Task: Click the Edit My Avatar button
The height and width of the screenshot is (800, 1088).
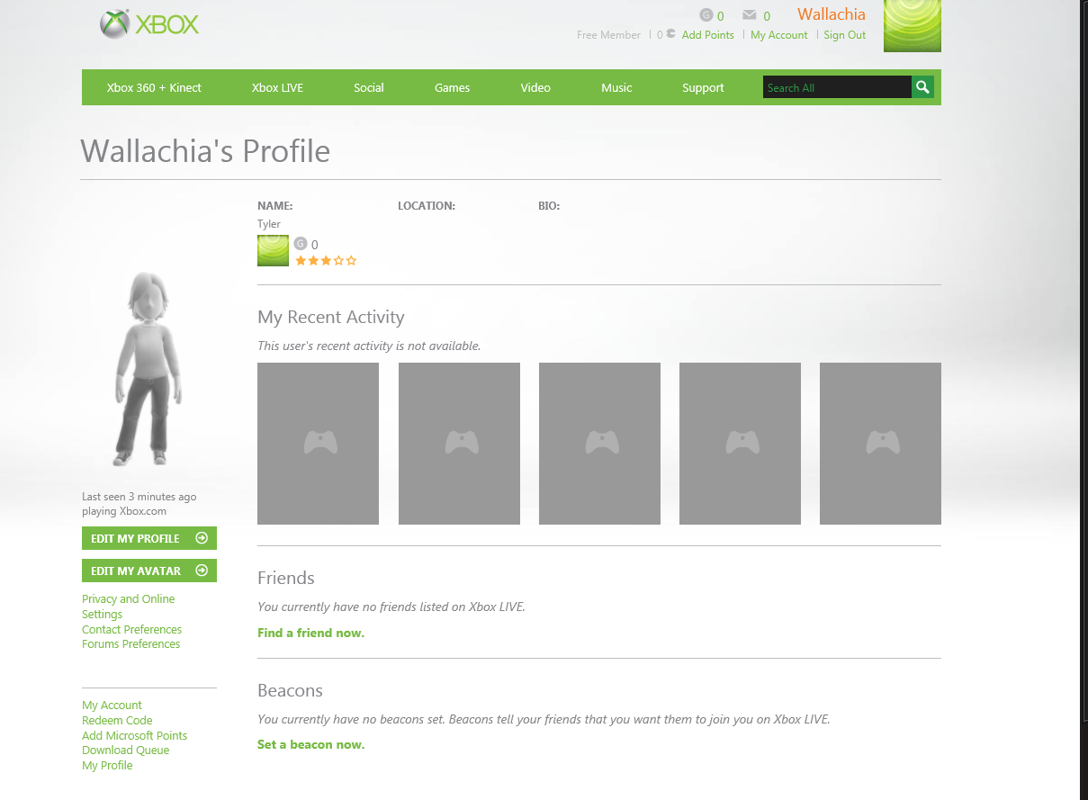Action: click(x=149, y=571)
